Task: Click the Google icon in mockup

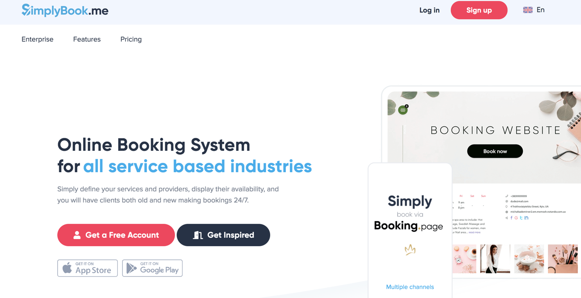Action: tap(516, 218)
